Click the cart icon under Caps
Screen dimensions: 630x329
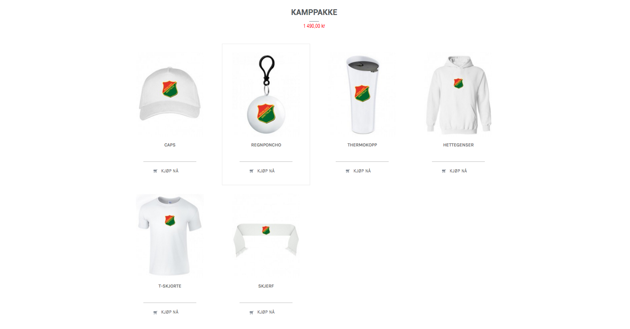[155, 171]
